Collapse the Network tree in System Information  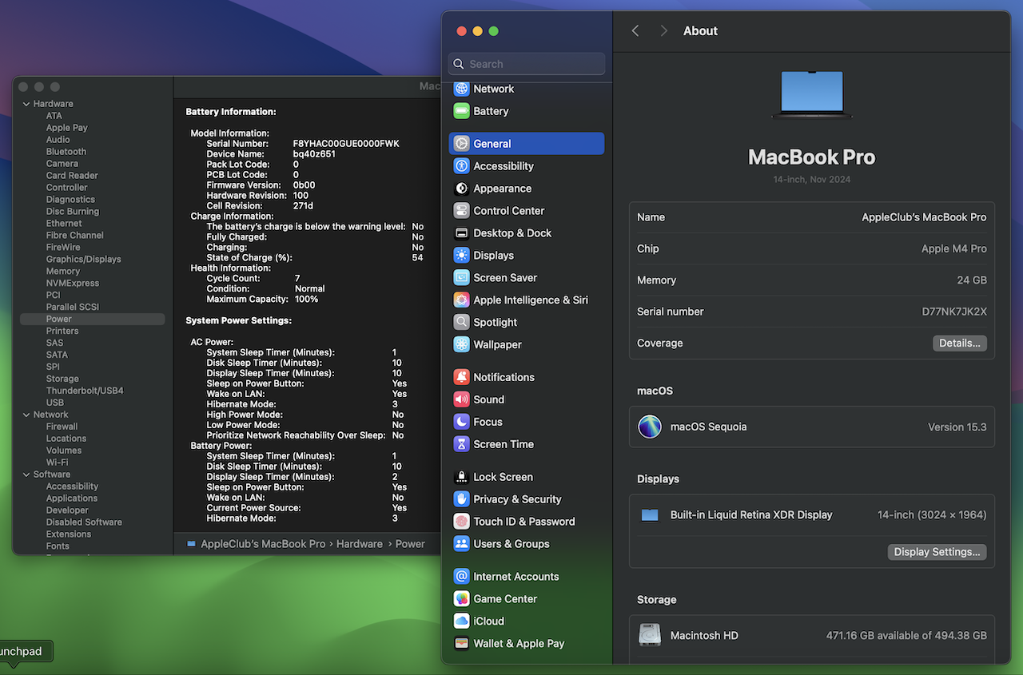(x=26, y=415)
